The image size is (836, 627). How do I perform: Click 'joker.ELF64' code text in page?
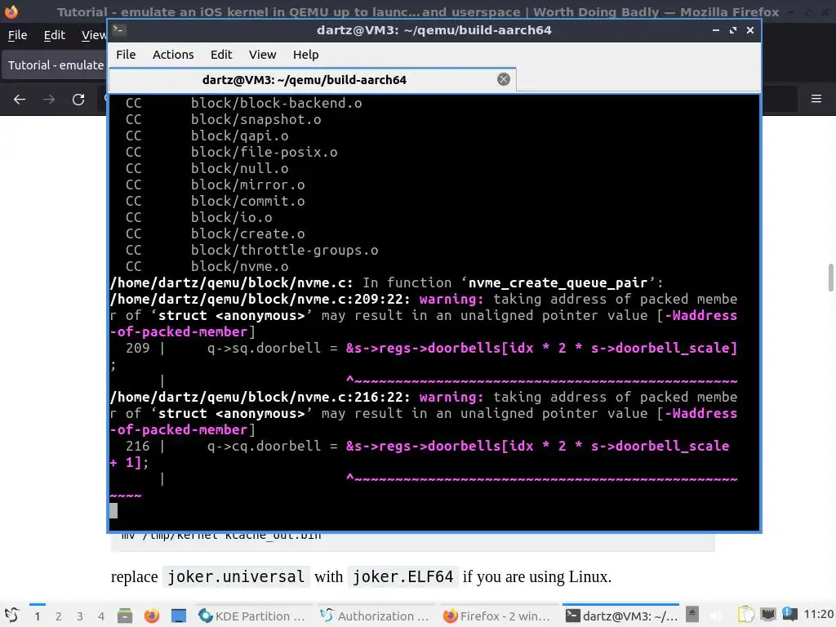(402, 576)
